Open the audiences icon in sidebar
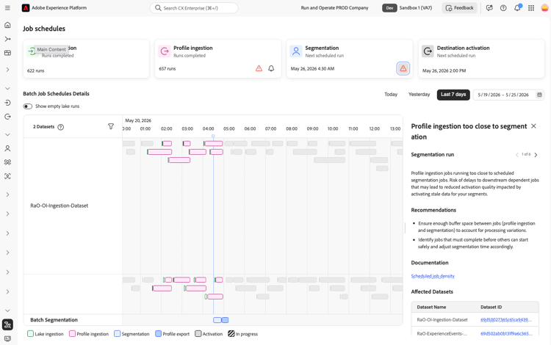 click(x=7, y=162)
